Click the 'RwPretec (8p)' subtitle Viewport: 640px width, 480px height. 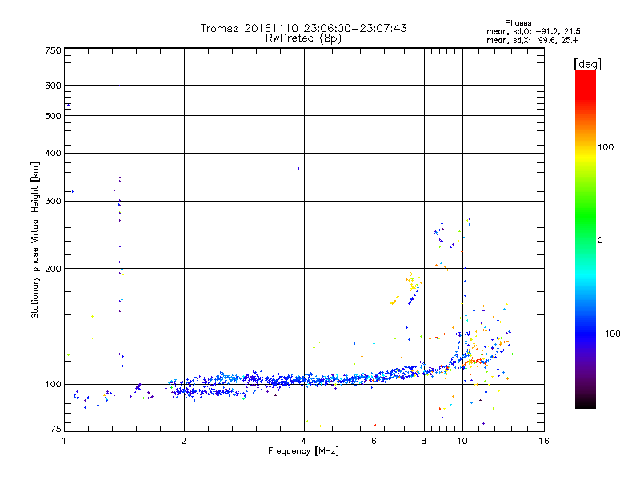coord(303,38)
